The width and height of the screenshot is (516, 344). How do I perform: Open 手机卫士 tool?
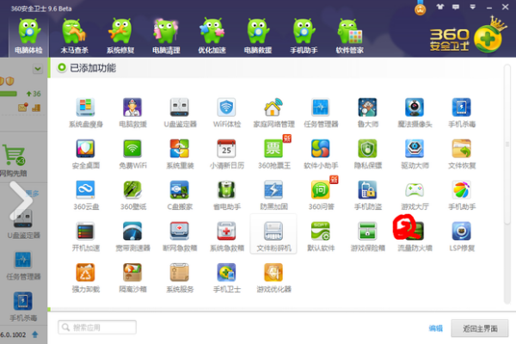tap(227, 278)
